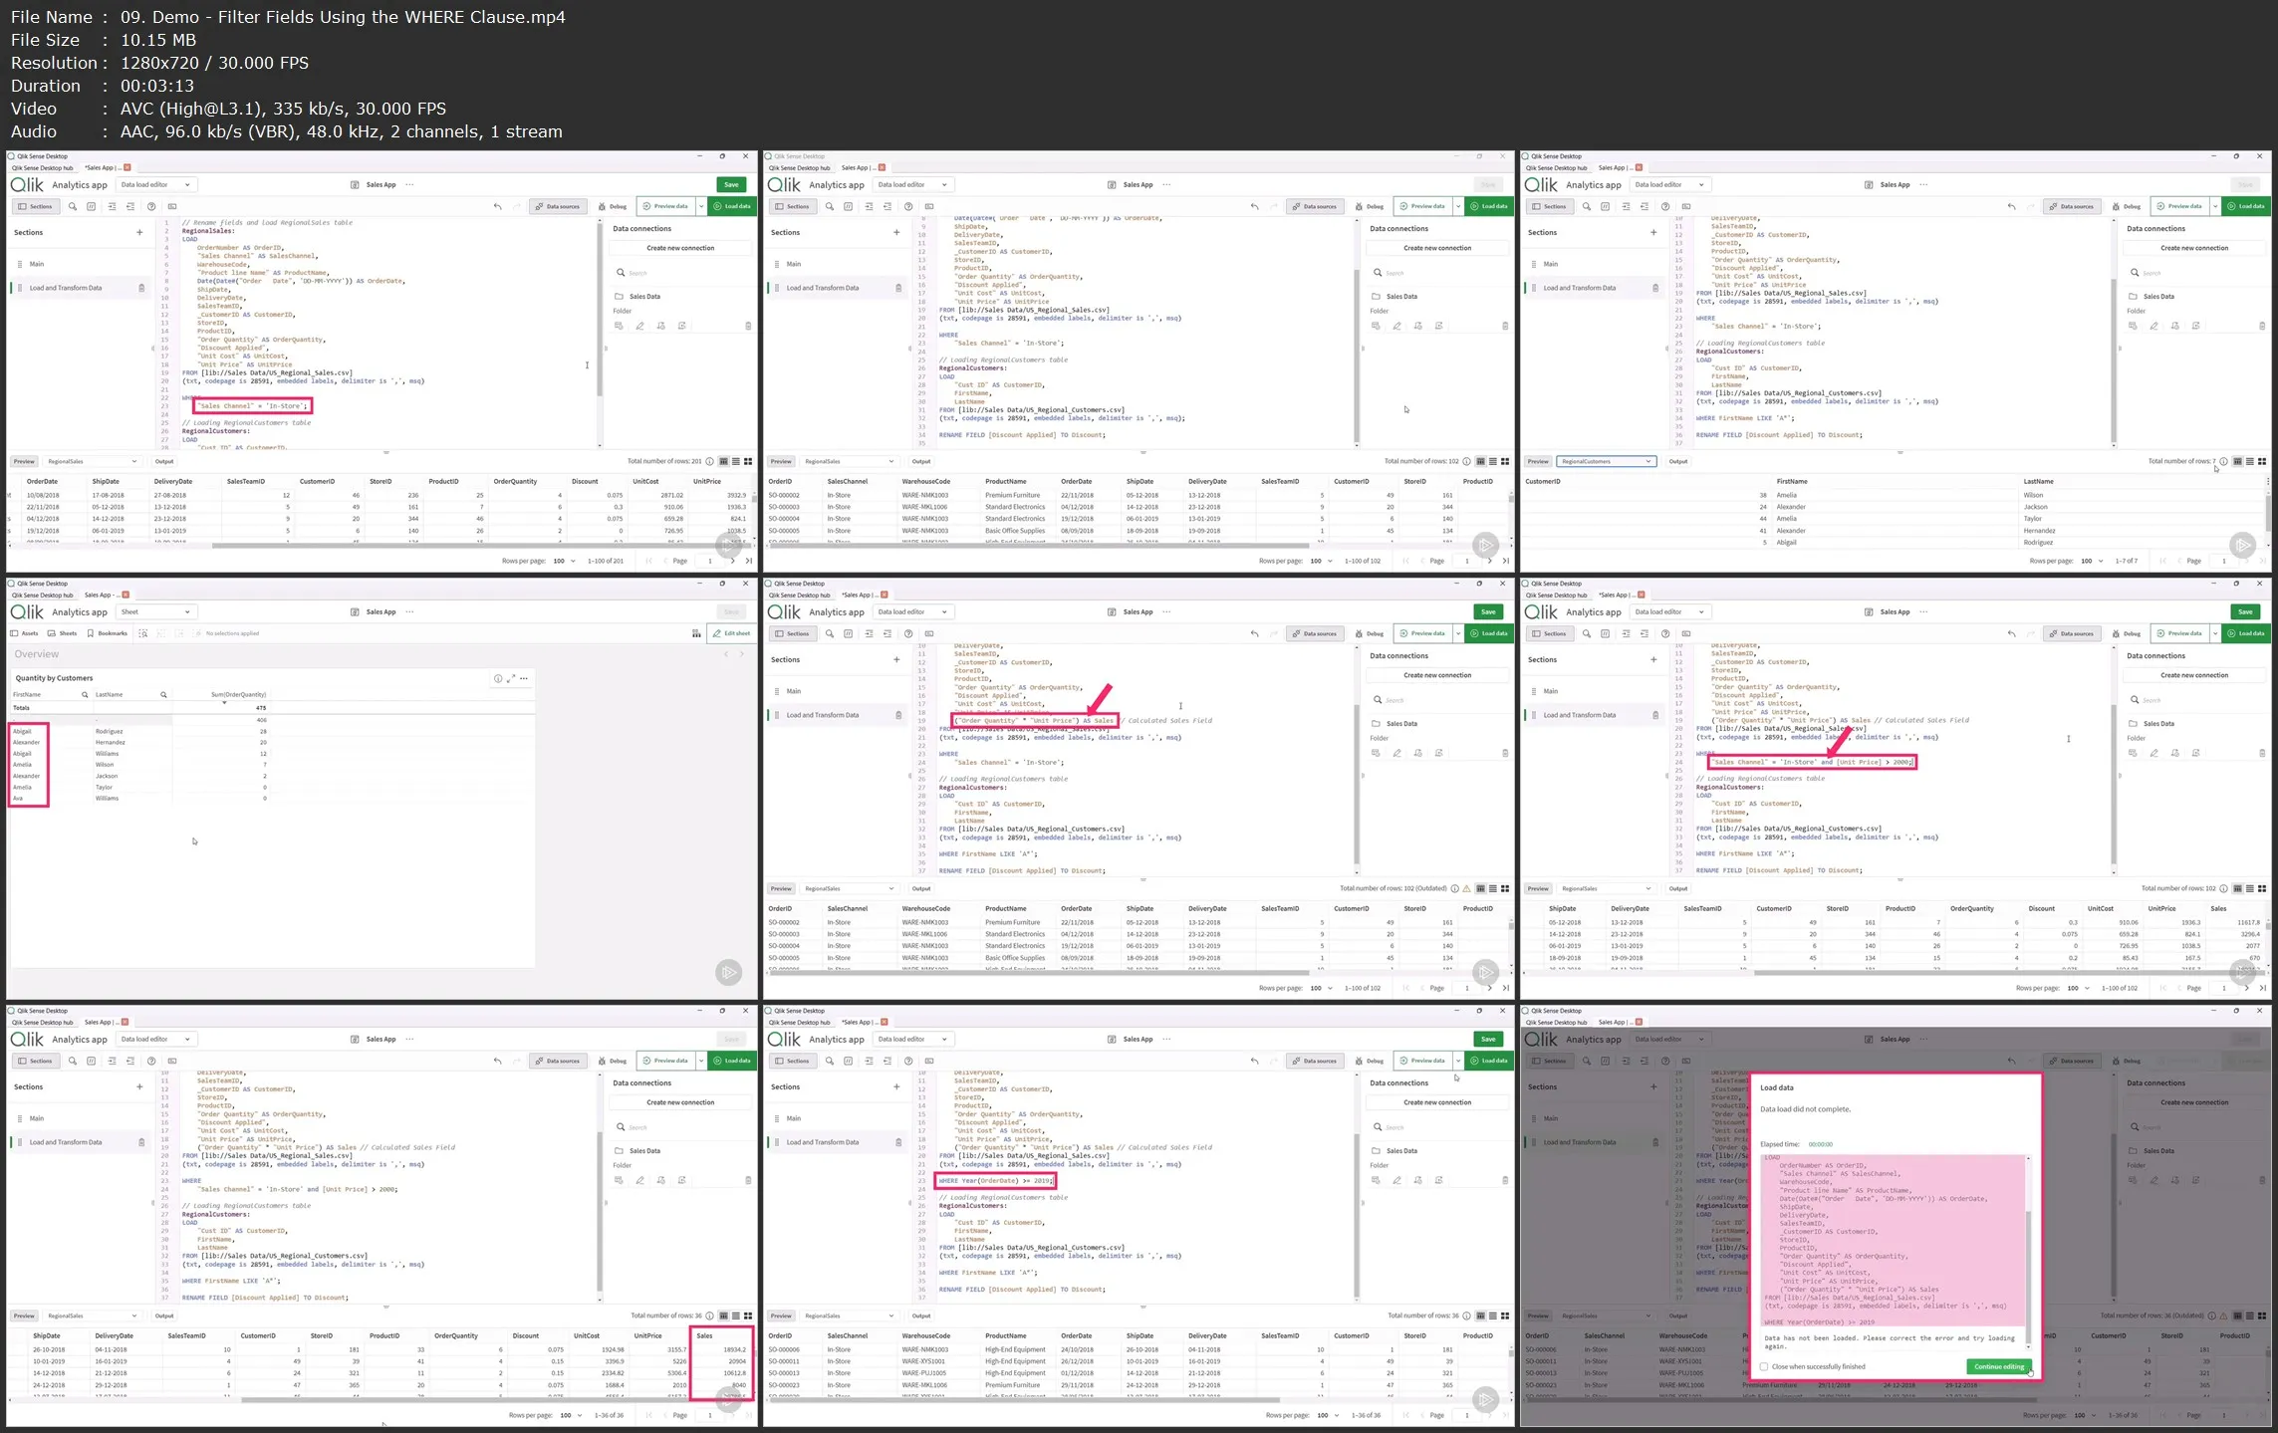This screenshot has height=1433, width=2278.
Task: Check 'Close when successfully finished' box
Action: coord(1764,1366)
